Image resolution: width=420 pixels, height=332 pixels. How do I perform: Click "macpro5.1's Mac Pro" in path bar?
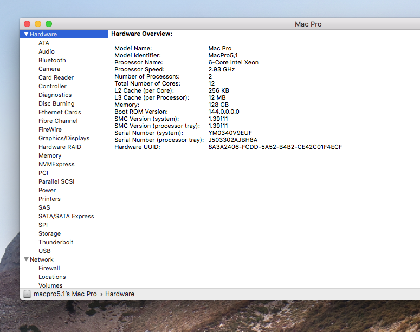65,294
